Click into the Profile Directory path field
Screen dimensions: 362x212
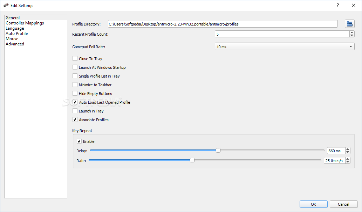[223, 24]
